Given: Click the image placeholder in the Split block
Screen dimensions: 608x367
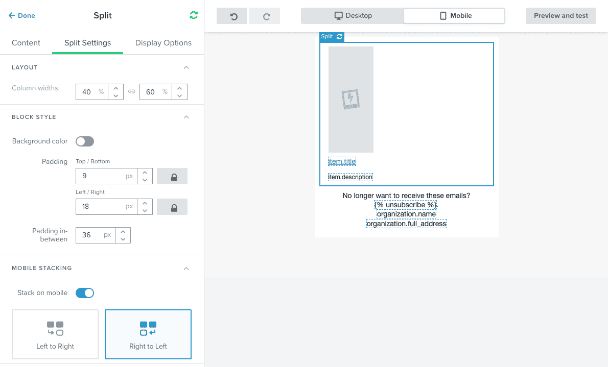Looking at the screenshot, I should click(x=350, y=100).
